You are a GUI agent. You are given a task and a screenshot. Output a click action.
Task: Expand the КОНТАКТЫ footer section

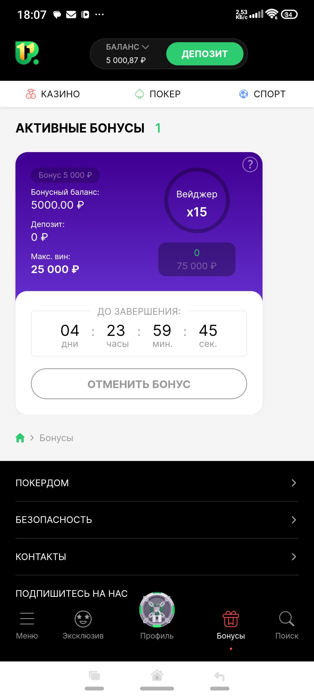pyautogui.click(x=157, y=556)
